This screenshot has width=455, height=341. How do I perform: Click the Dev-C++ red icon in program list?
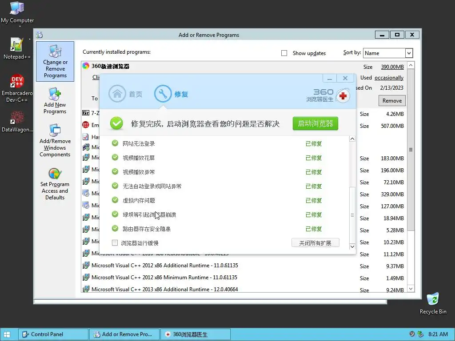pos(86,125)
